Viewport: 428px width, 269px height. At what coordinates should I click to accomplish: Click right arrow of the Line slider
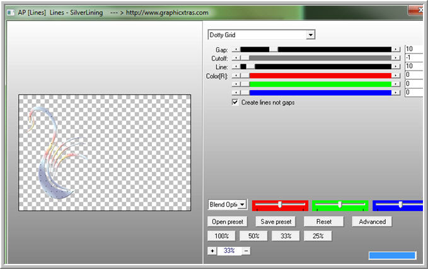coord(395,67)
